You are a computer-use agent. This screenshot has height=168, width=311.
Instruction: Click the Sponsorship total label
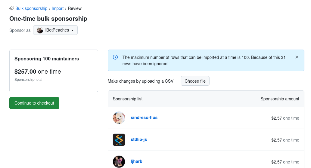coord(28,80)
